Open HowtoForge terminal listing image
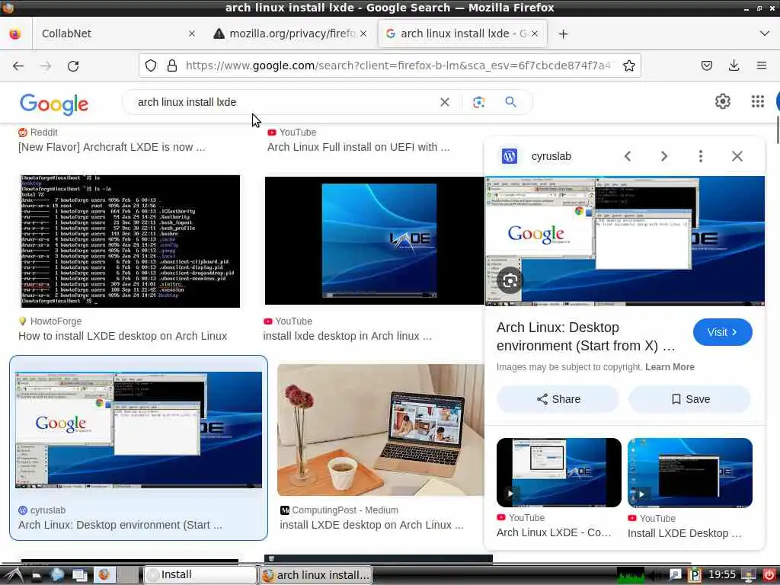 click(x=129, y=241)
